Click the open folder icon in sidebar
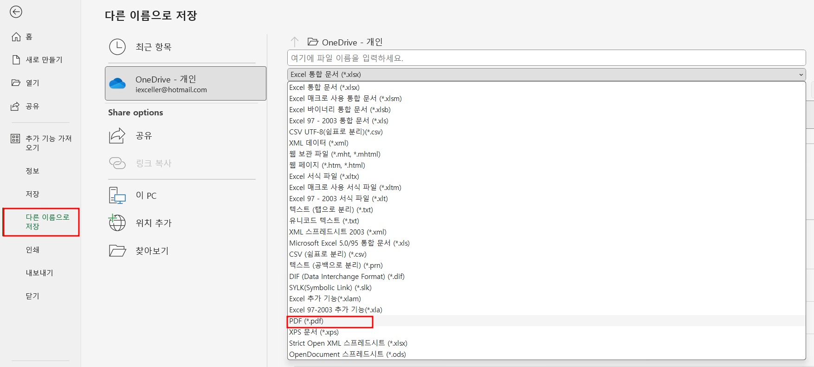The height and width of the screenshot is (367, 814). (16, 83)
